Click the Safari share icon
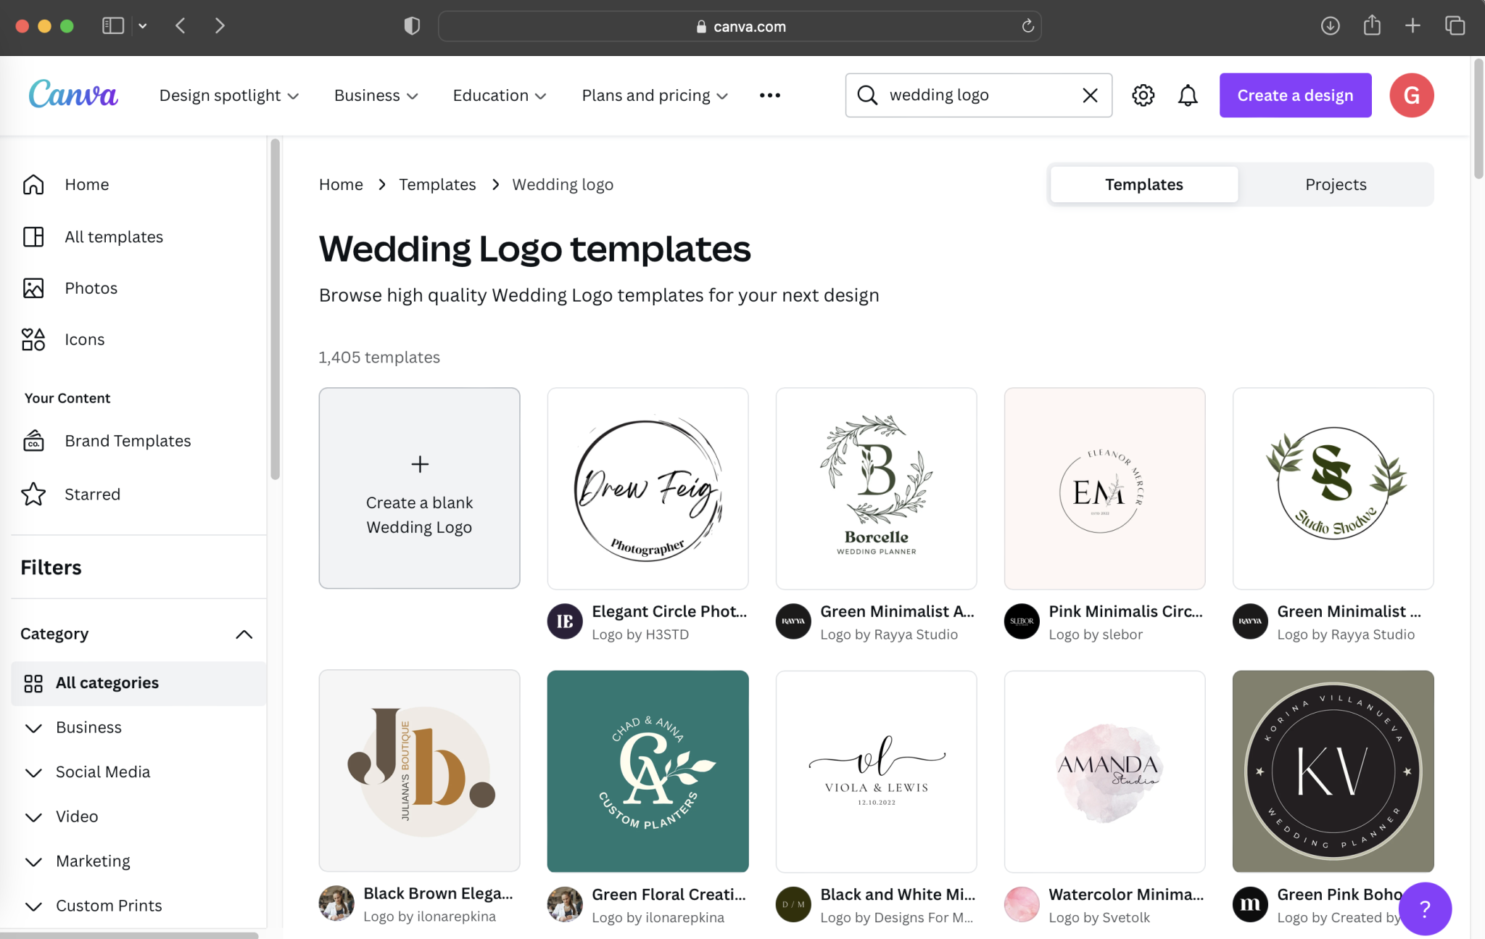 (x=1371, y=26)
